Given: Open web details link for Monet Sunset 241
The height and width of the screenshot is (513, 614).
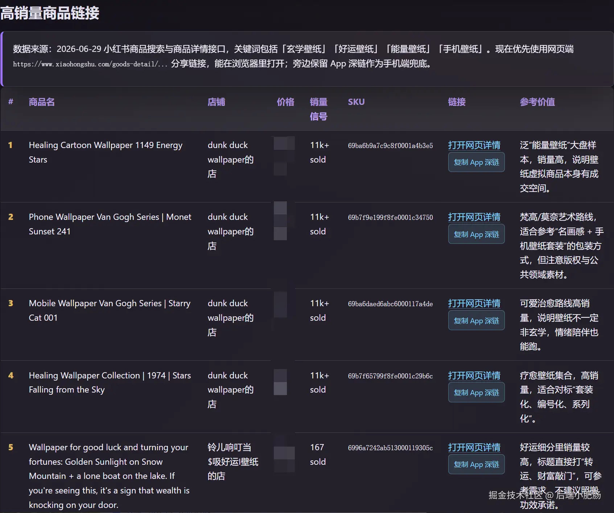Looking at the screenshot, I should (474, 217).
